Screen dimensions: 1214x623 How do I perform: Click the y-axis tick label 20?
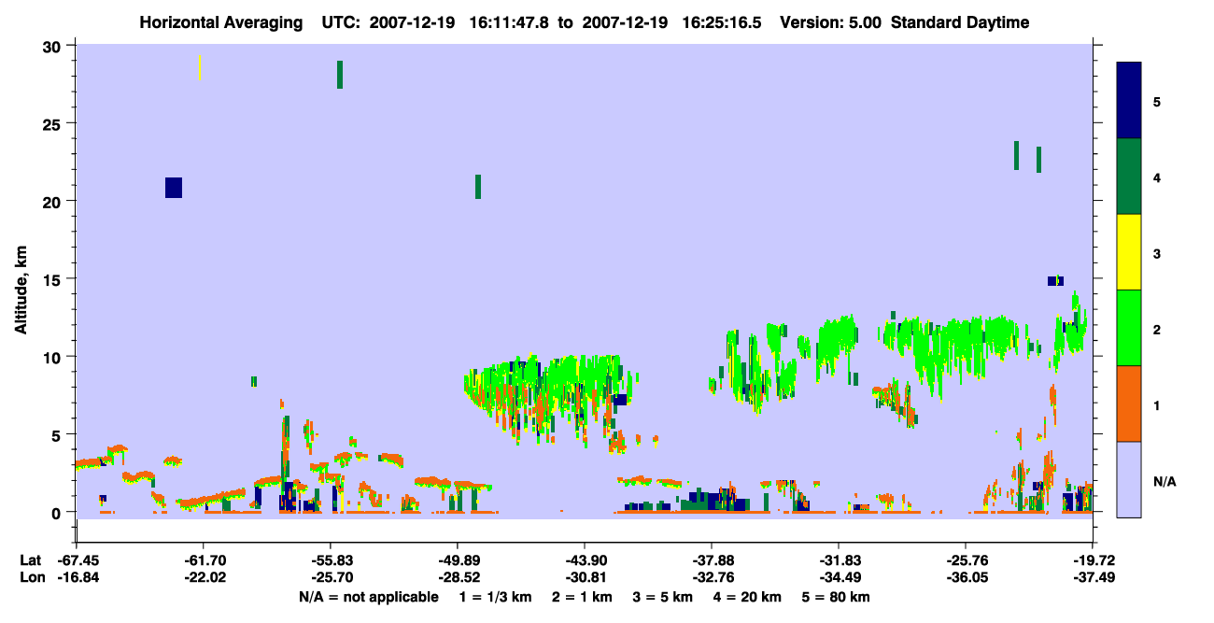(x=54, y=201)
